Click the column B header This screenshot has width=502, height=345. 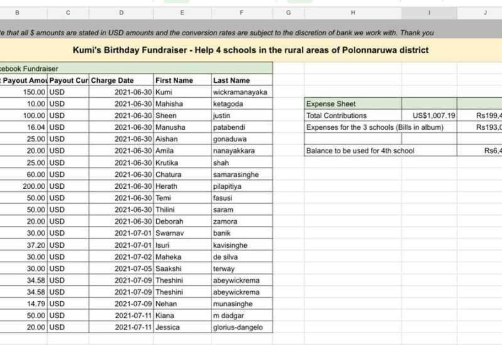point(17,13)
